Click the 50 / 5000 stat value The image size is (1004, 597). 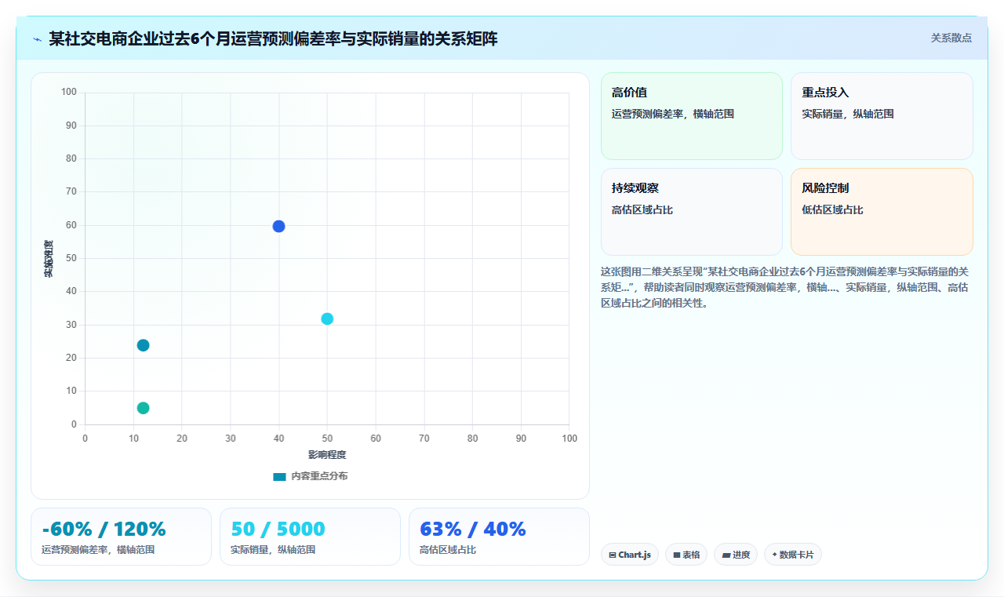pyautogui.click(x=278, y=529)
